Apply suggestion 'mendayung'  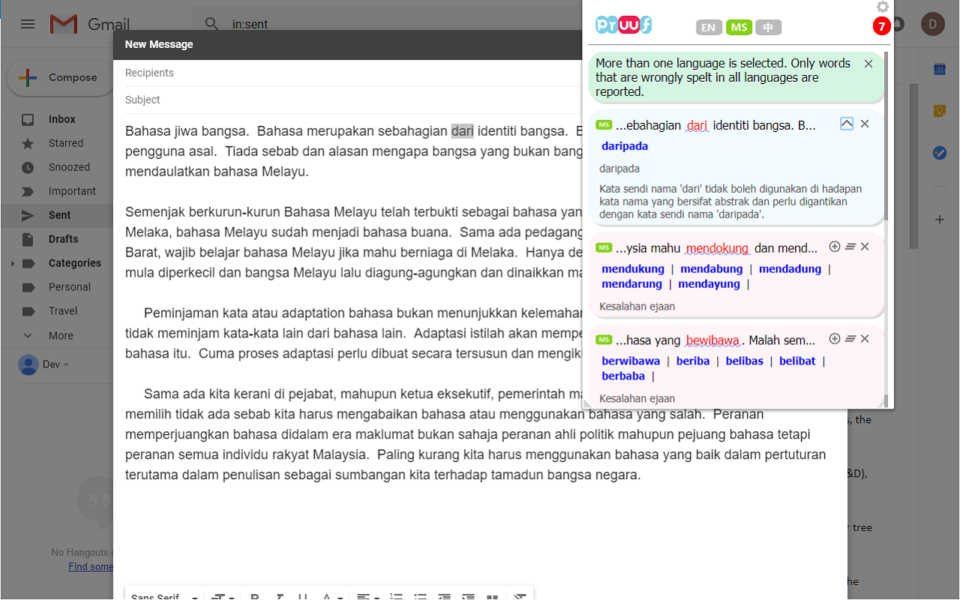(709, 283)
